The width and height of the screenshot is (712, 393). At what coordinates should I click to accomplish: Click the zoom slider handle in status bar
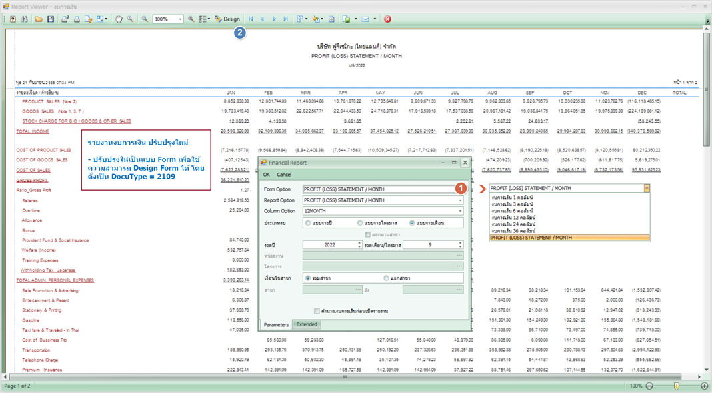coord(677,386)
